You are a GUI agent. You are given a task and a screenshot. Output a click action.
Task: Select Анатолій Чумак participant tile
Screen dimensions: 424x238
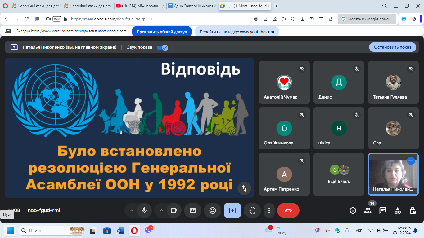tap(284, 82)
